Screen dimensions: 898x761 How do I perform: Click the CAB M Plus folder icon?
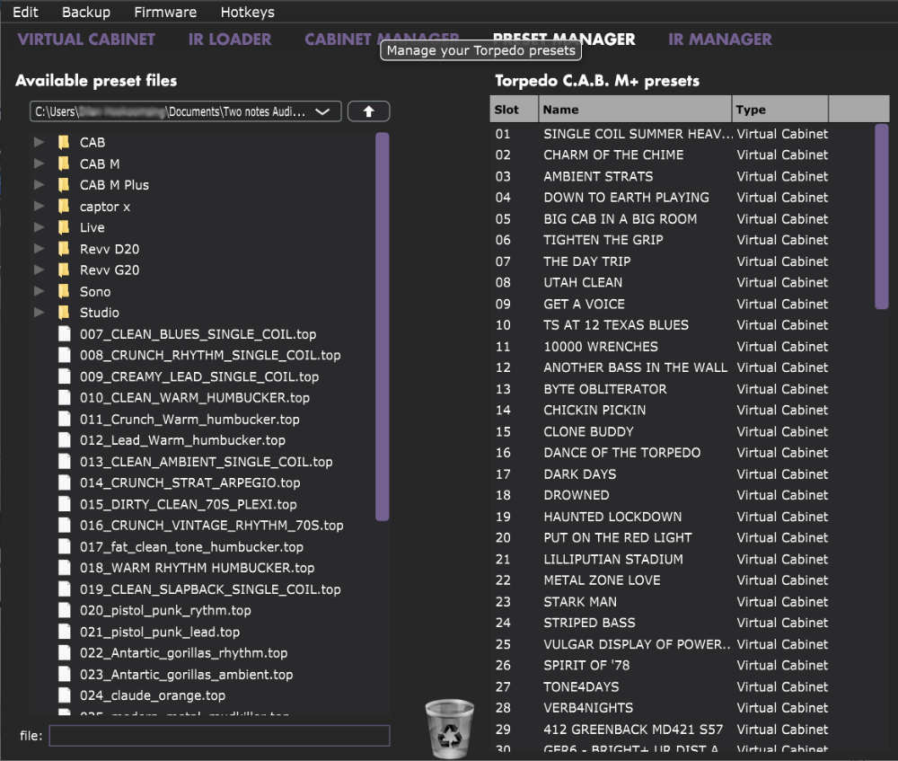point(64,185)
